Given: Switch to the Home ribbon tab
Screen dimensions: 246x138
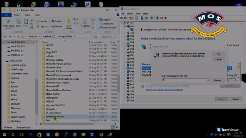Looking at the screenshot, I should [17, 15].
